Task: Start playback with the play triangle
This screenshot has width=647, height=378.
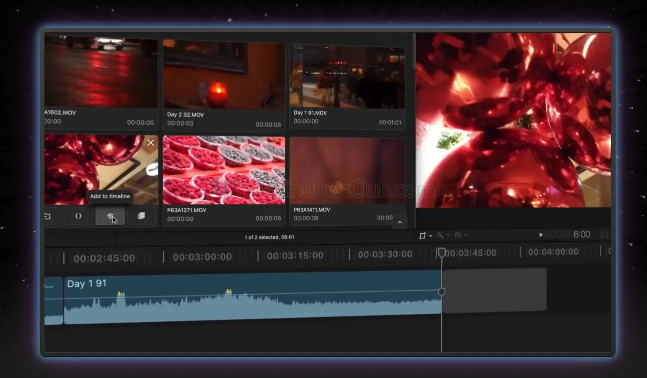Action: click(x=541, y=235)
